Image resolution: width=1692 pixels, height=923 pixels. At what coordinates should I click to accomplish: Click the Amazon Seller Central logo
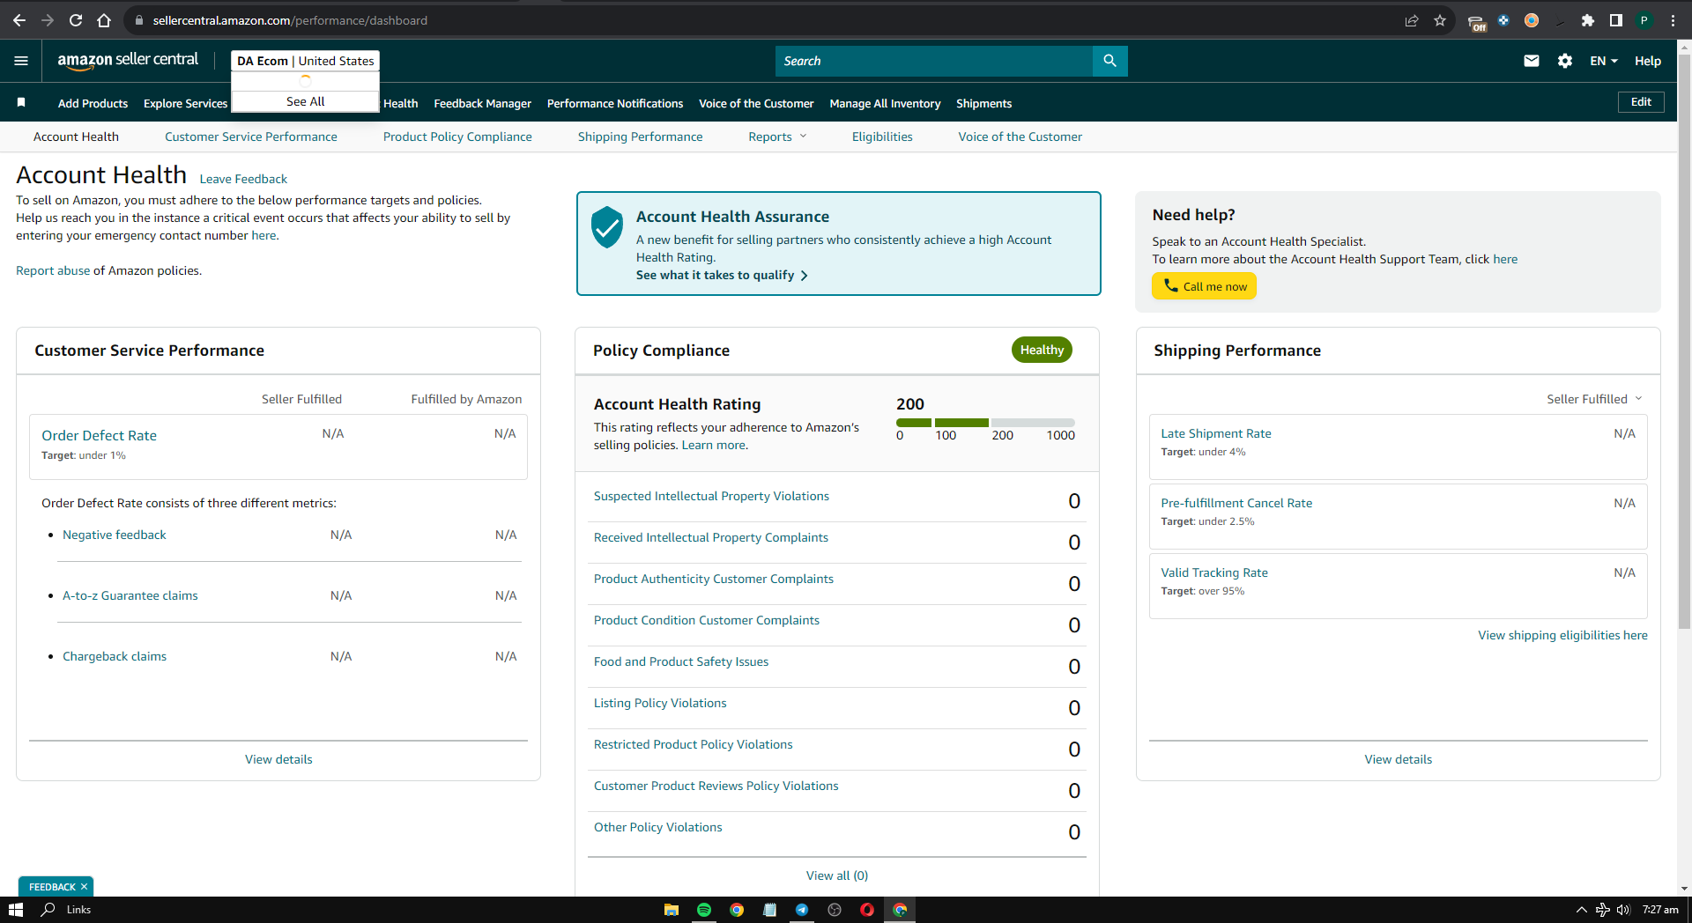pyautogui.click(x=128, y=60)
